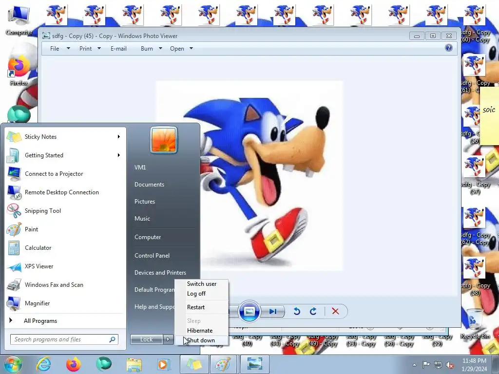Click the yellow 'soic' sticky note
This screenshot has width=499, height=374.
coord(489,116)
